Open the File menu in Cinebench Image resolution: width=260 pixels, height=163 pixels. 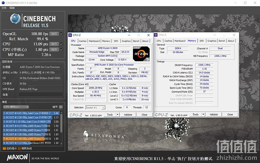point(4,8)
